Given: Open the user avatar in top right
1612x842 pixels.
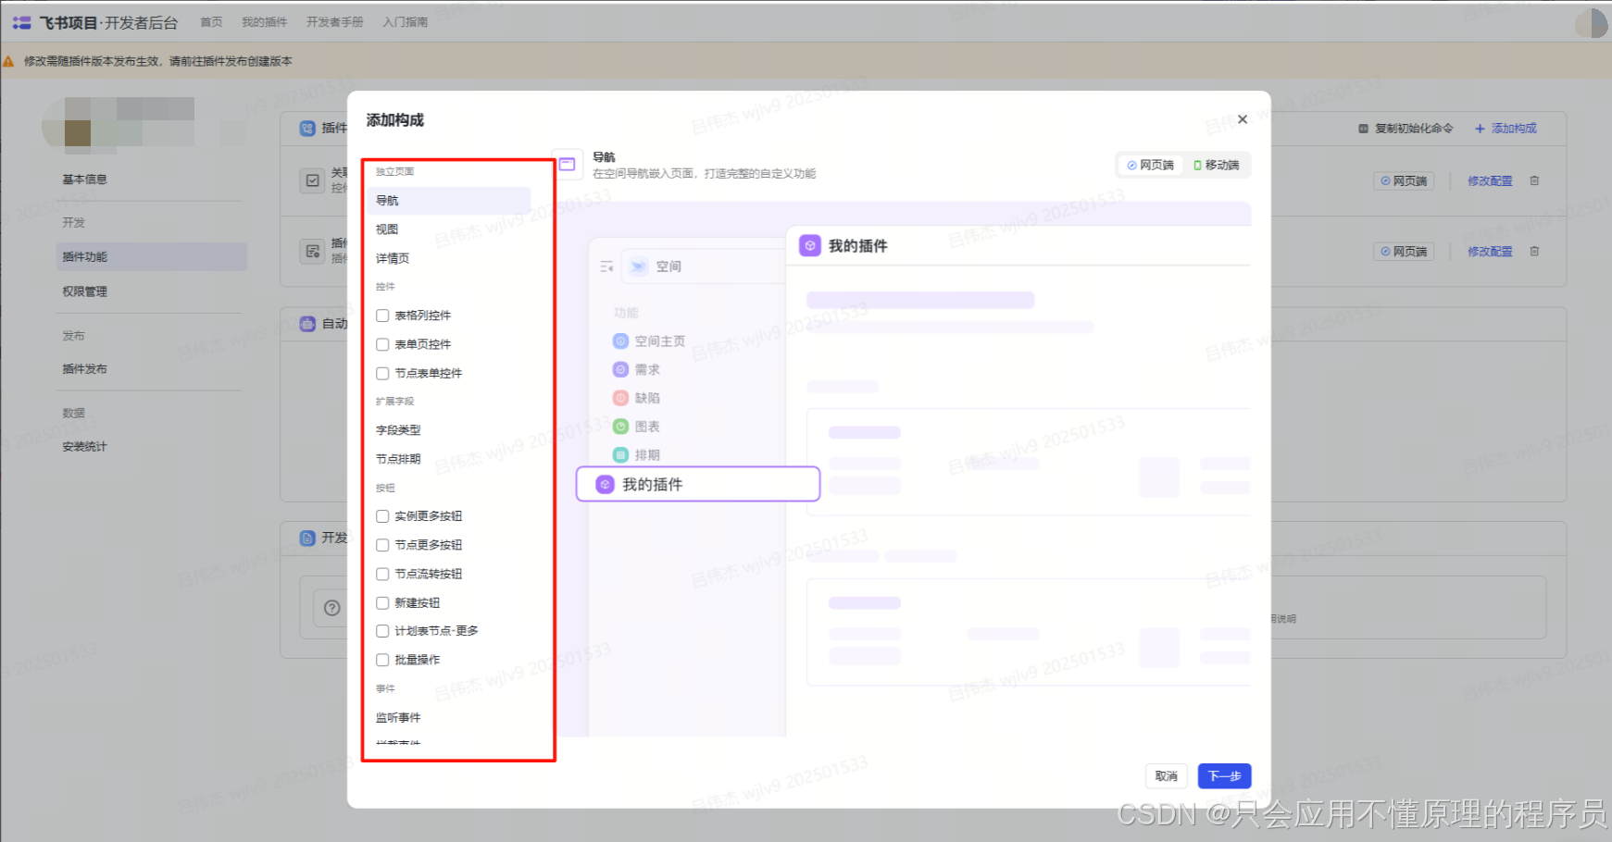Looking at the screenshot, I should pyautogui.click(x=1592, y=23).
